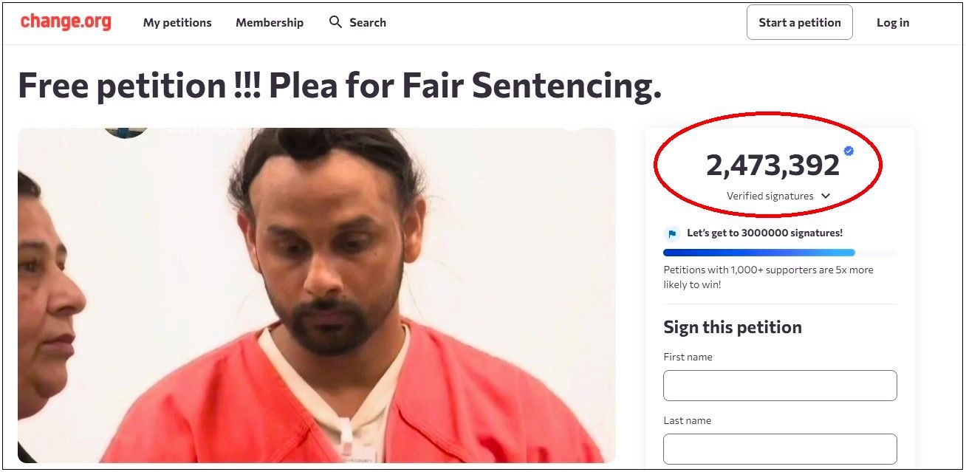Image resolution: width=966 pixels, height=472 pixels.
Task: Open the Verified signatures label dropdown
Action: point(770,196)
